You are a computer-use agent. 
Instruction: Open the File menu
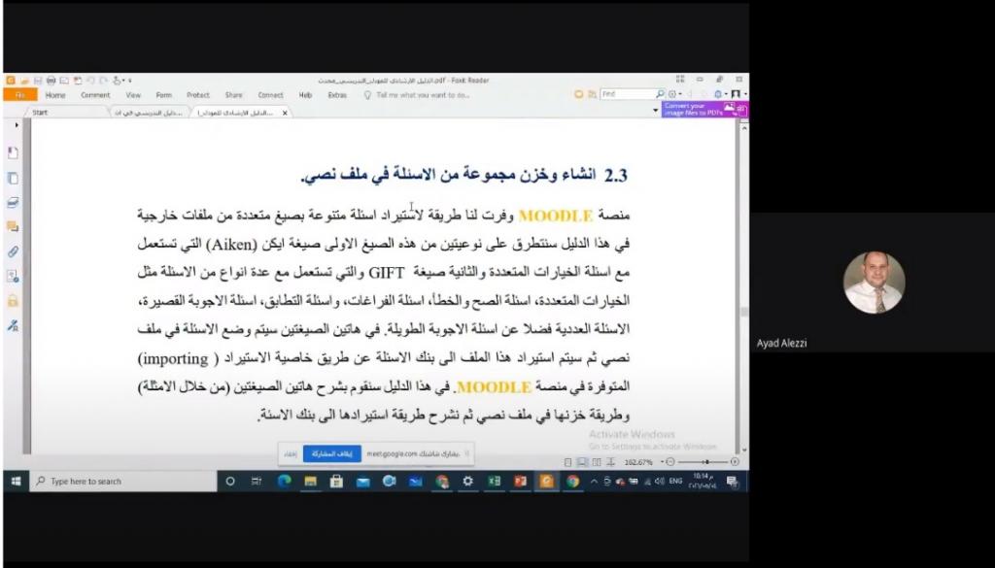pyautogui.click(x=19, y=95)
